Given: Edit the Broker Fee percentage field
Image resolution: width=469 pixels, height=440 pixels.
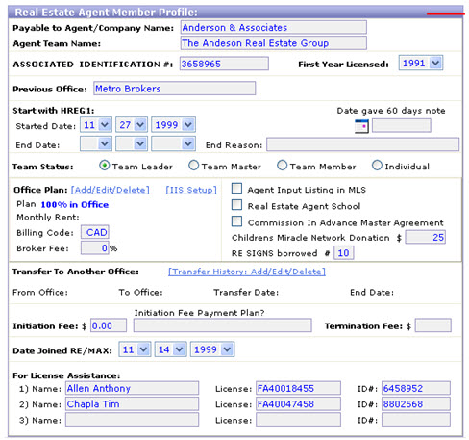Looking at the screenshot, I should pos(95,247).
